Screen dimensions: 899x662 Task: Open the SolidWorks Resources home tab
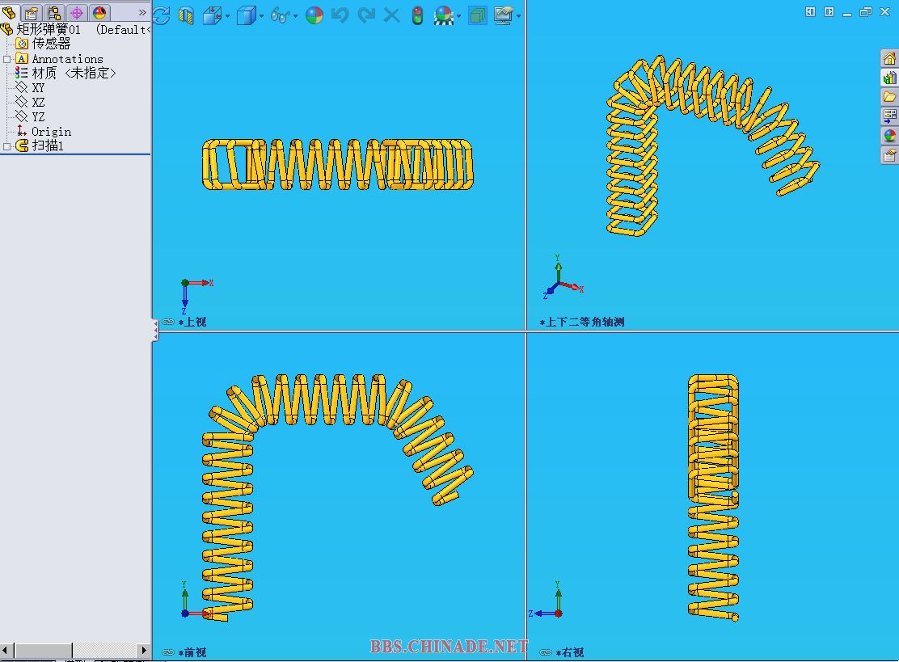[x=889, y=58]
